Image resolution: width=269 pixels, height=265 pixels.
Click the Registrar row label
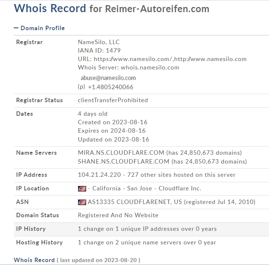click(29, 42)
